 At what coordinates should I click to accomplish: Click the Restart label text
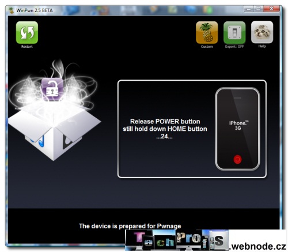(x=27, y=47)
